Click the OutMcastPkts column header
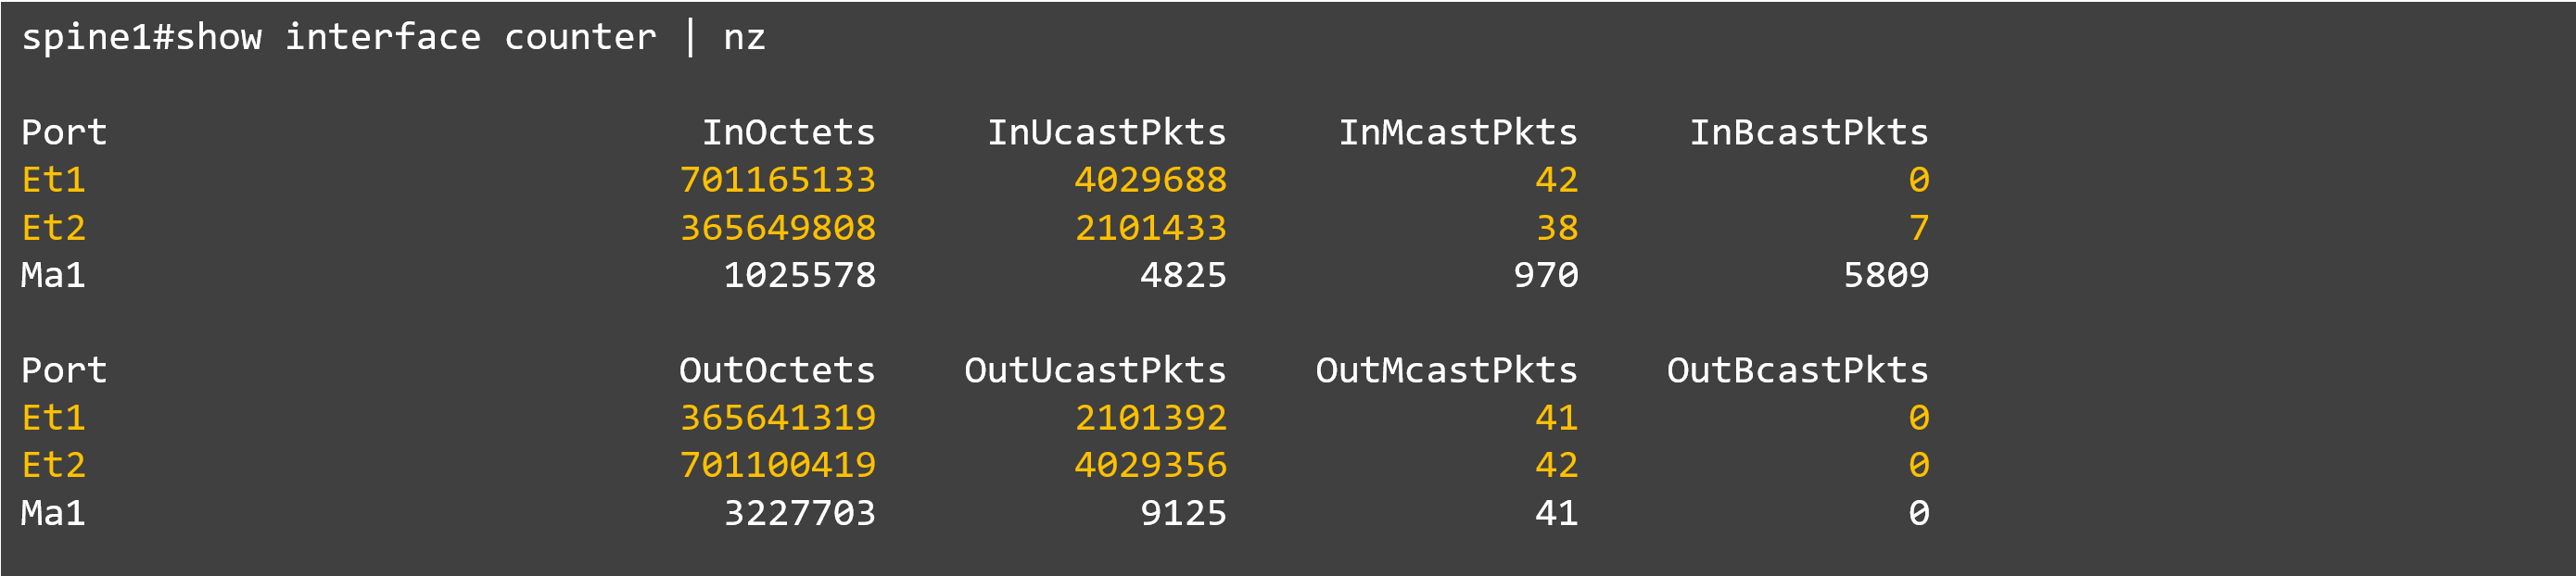 point(1445,370)
